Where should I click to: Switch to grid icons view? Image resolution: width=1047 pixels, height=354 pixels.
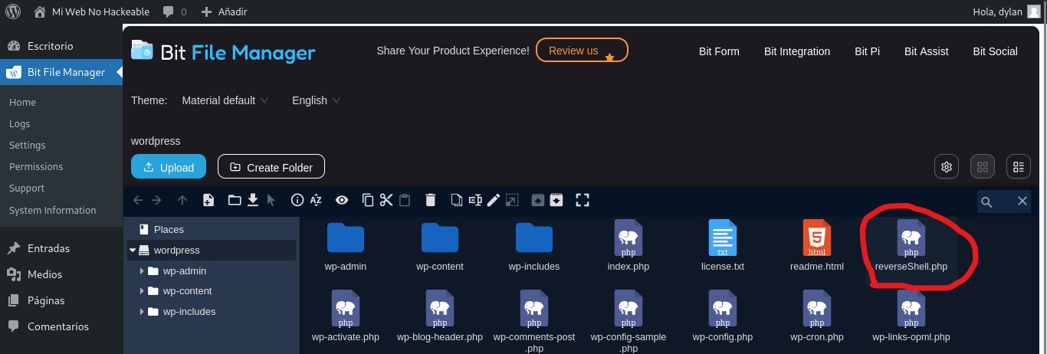tap(983, 166)
